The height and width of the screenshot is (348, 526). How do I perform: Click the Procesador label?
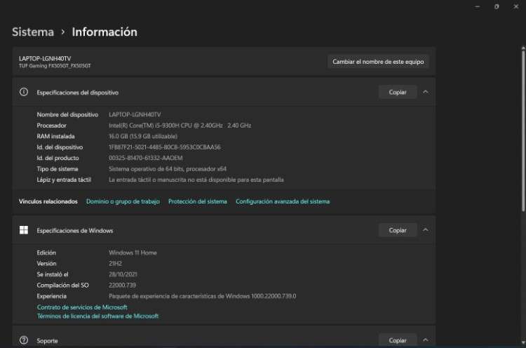click(x=51, y=126)
